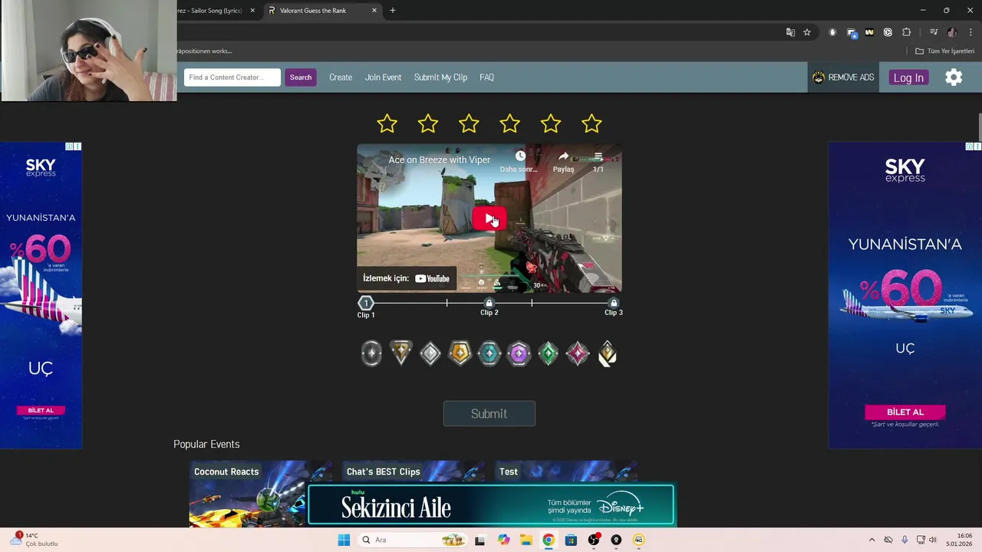Click the purple Search button

pos(301,77)
